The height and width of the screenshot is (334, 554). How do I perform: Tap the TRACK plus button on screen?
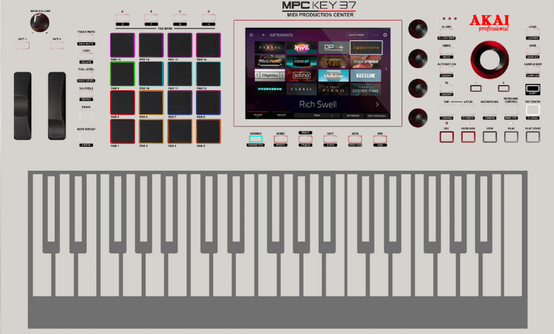coord(331,116)
